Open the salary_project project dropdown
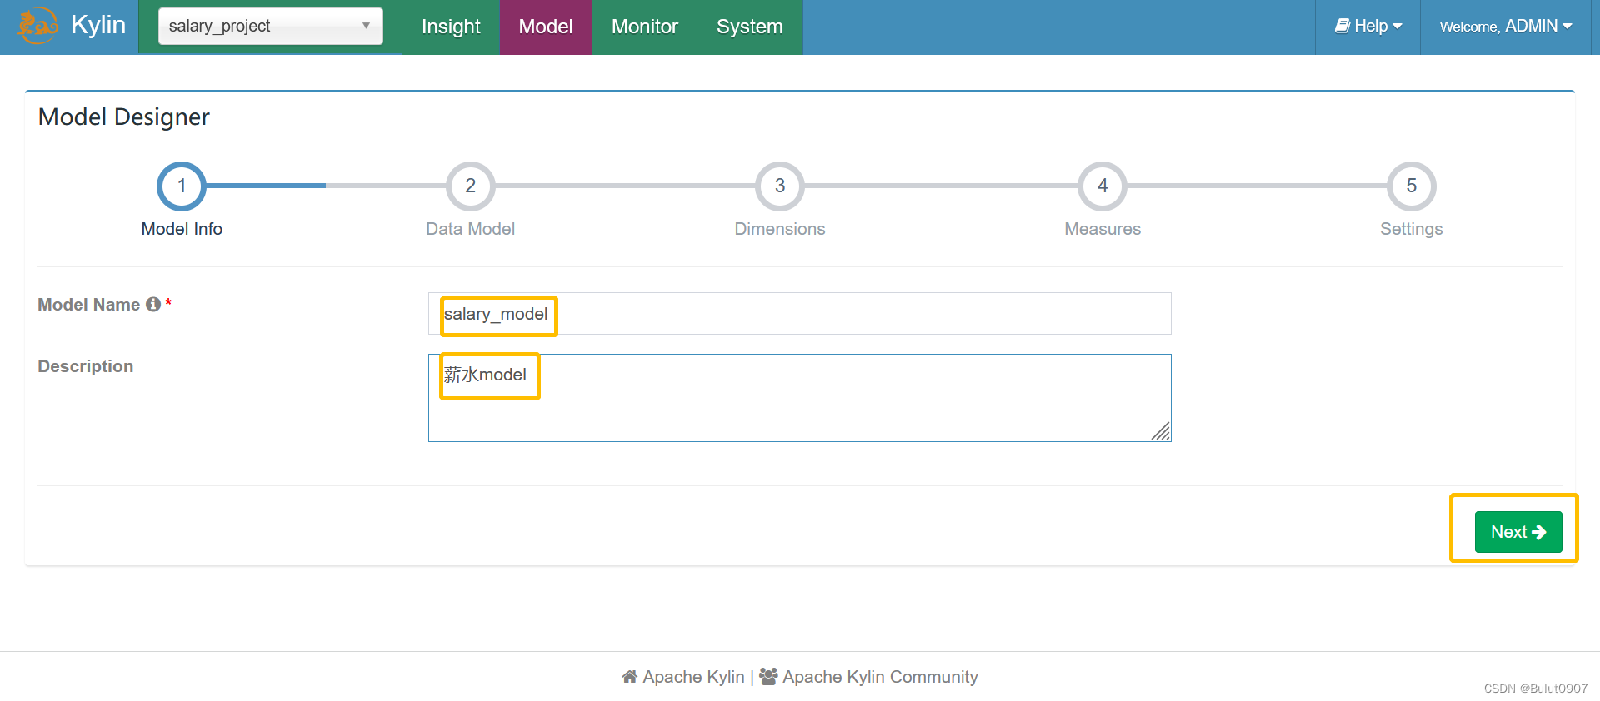Image resolution: width=1600 pixels, height=701 pixels. (x=271, y=26)
